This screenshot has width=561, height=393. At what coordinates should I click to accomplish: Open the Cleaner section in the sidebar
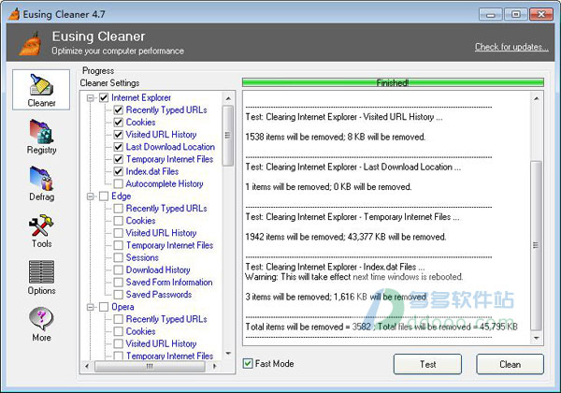click(x=41, y=90)
